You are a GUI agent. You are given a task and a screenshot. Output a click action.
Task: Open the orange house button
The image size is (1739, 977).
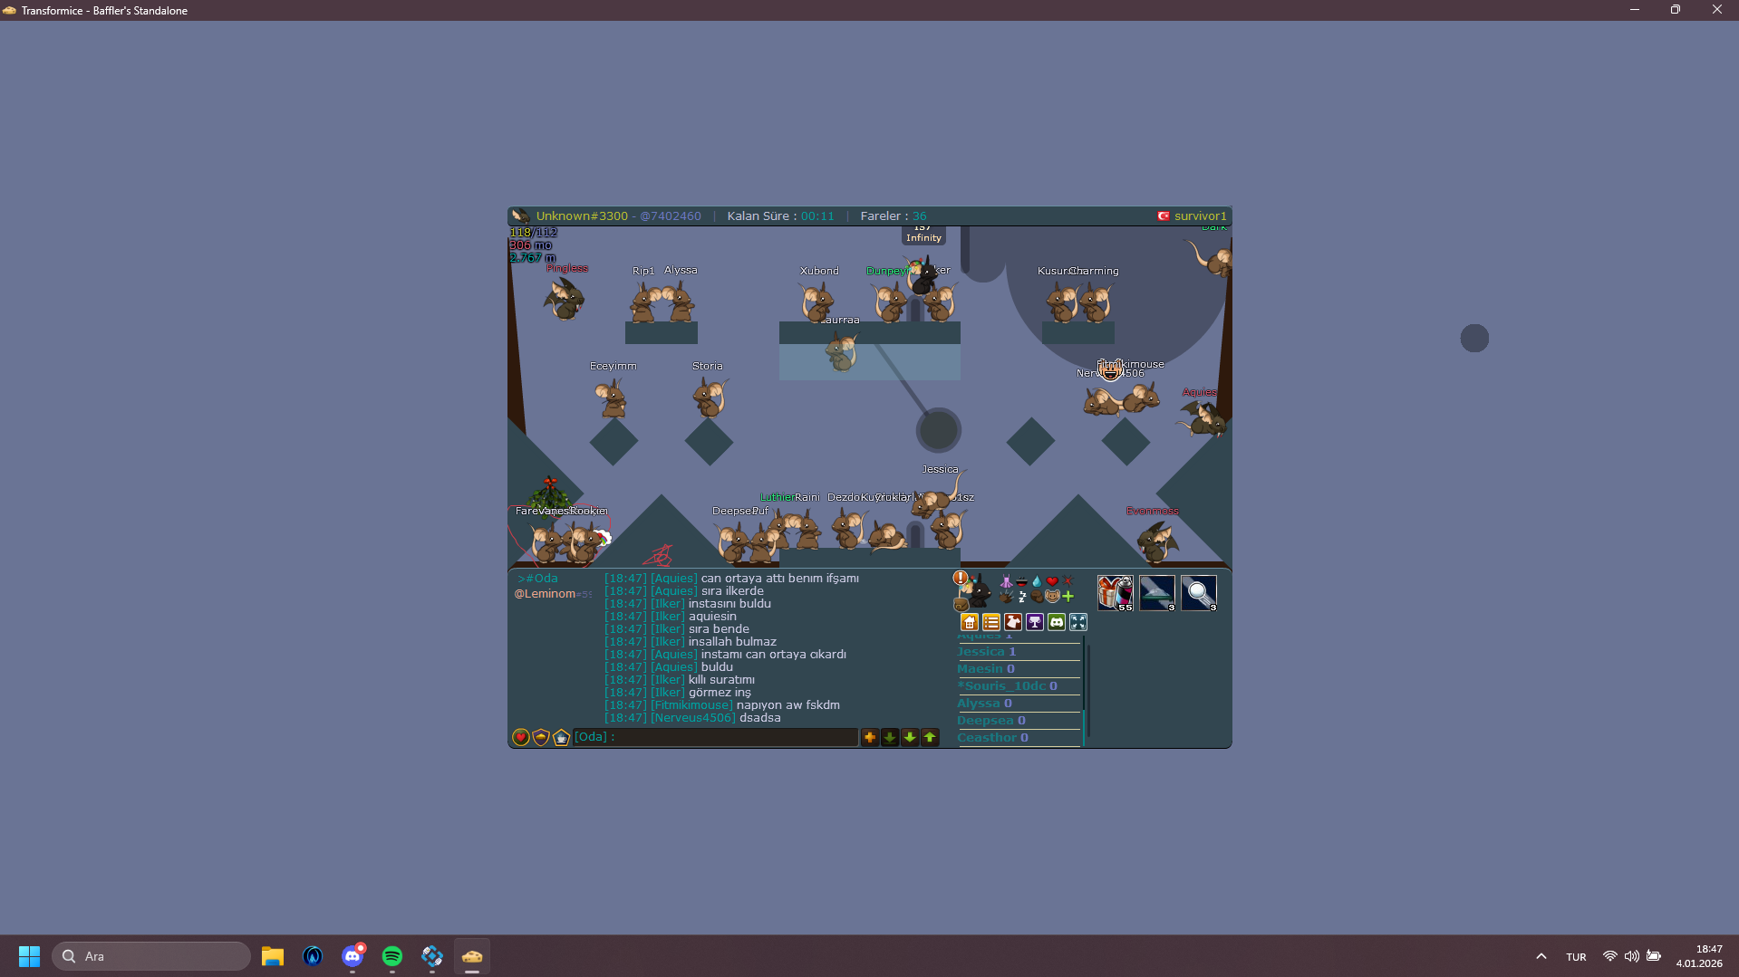970,622
